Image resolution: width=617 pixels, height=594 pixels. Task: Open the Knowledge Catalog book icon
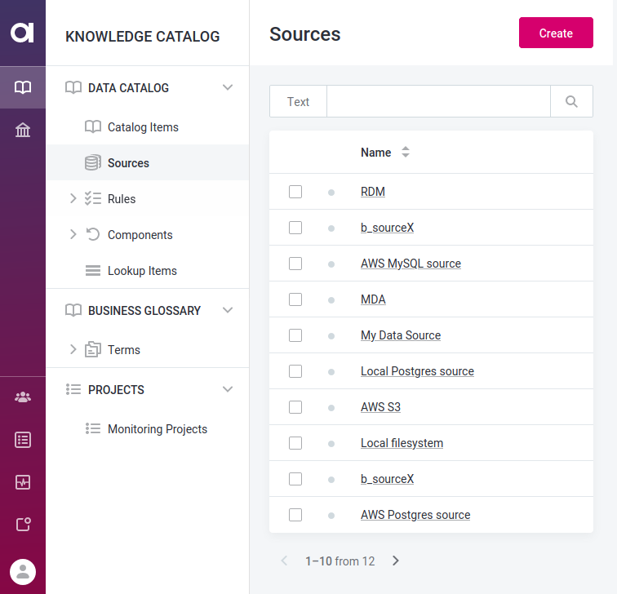(23, 87)
